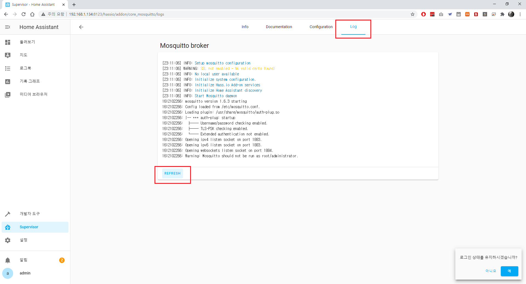Click the 'Opening ipv4 listen socket' line
This screenshot has width=526, height=284.
click(212, 140)
